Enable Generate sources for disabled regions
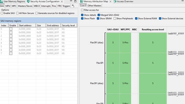This screenshot has width=185, height=104. click(36, 13)
